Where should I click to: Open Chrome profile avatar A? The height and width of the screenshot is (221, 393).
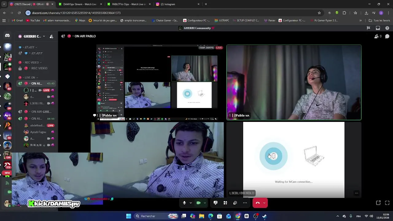click(381, 13)
